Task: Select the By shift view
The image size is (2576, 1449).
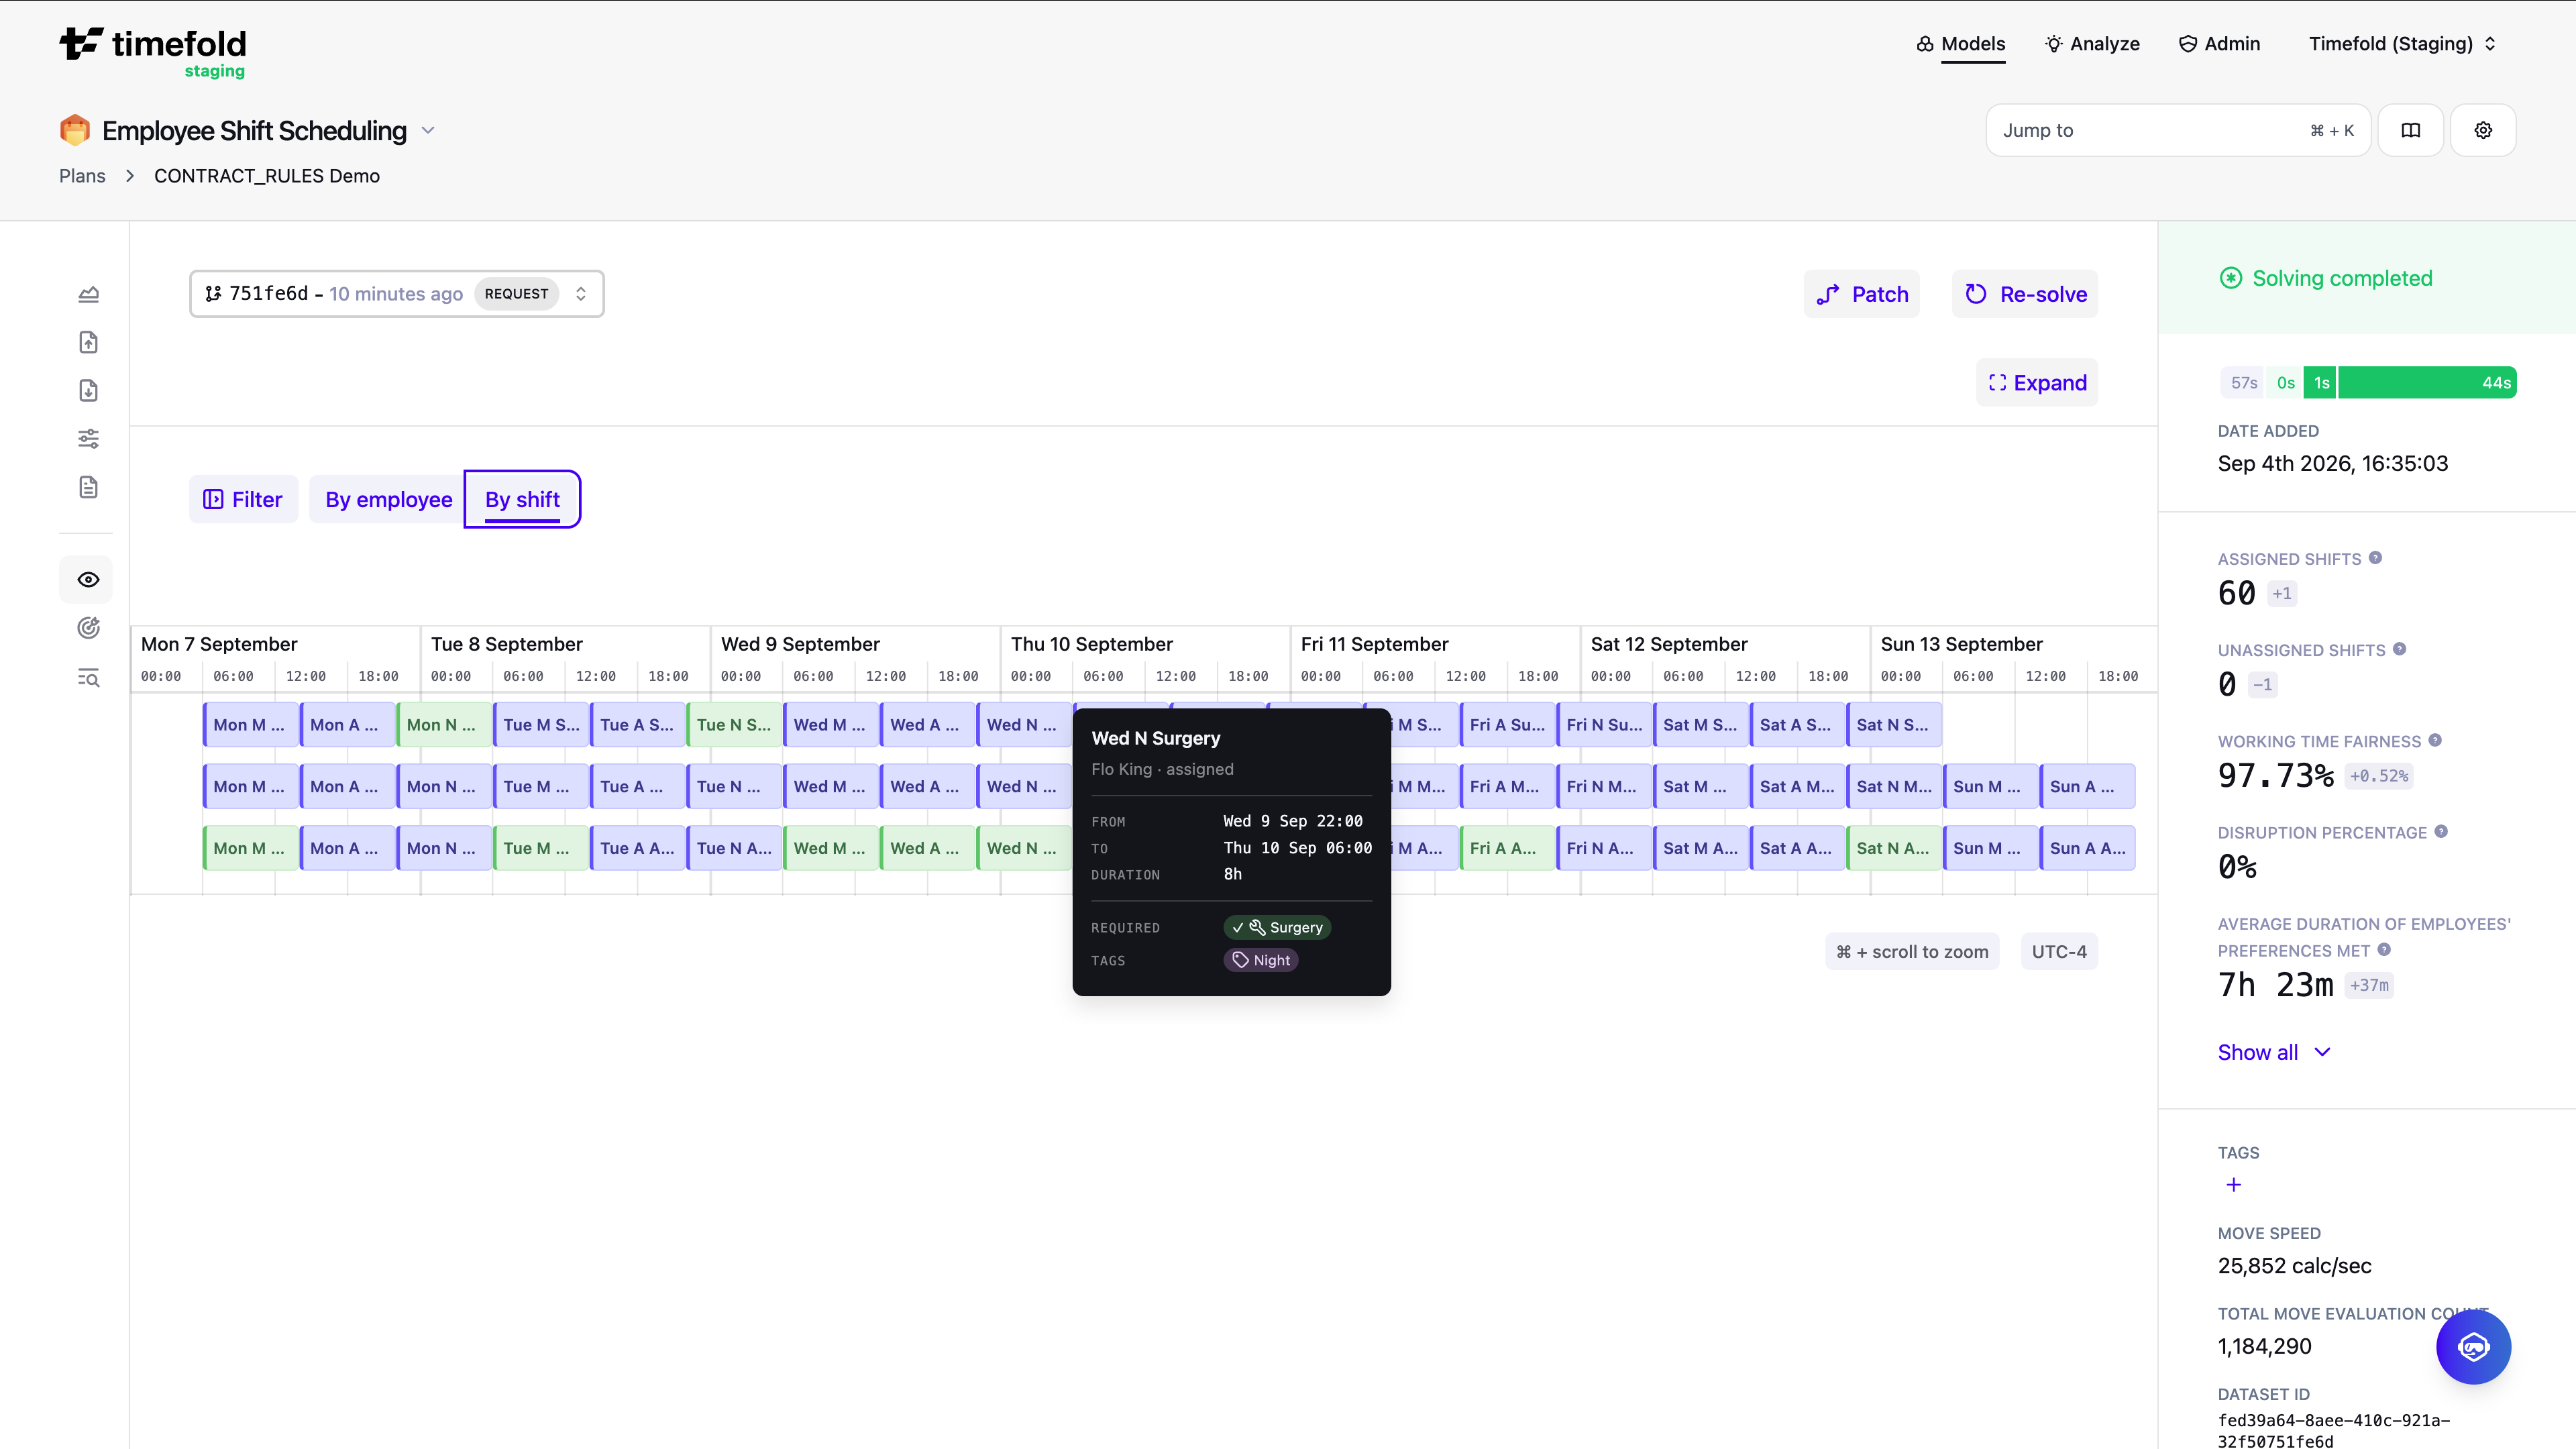Action: (x=522, y=499)
